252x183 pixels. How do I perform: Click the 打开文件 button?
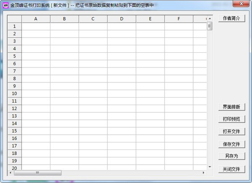[x=231, y=131]
